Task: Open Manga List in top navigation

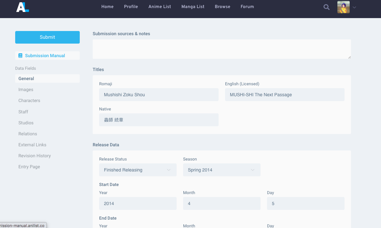Action: pos(193,6)
